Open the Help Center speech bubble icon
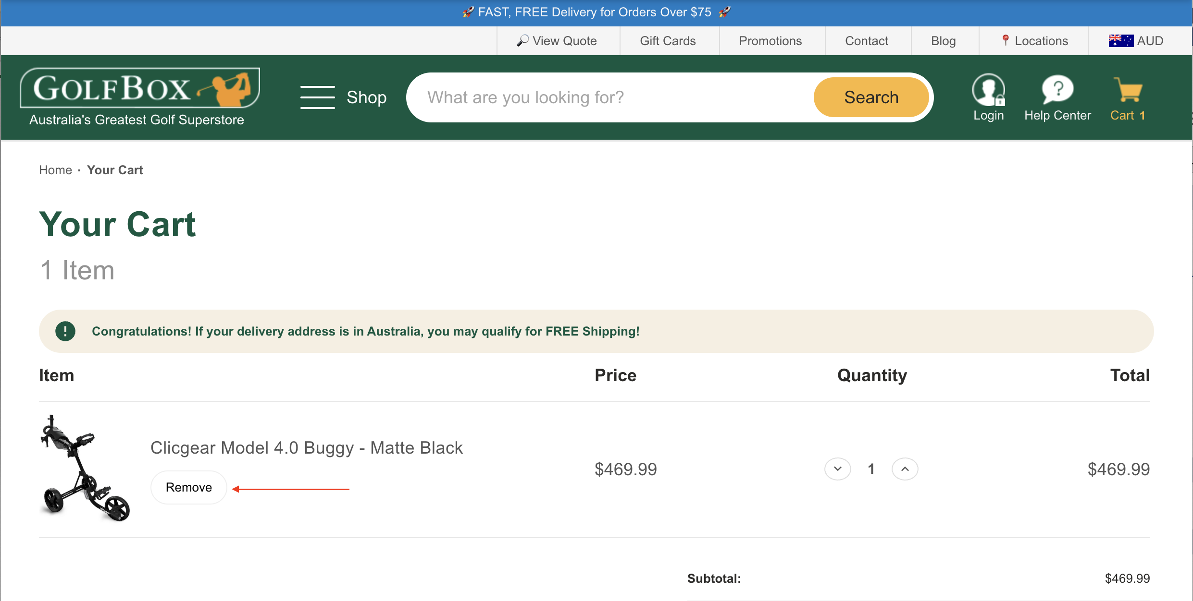This screenshot has height=601, width=1193. pyautogui.click(x=1057, y=90)
